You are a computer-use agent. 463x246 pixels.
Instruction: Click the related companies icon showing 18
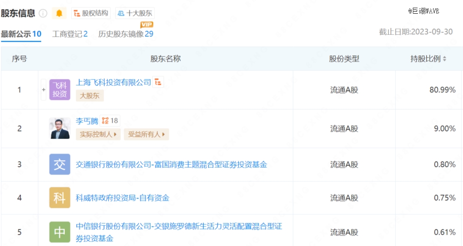(x=110, y=121)
